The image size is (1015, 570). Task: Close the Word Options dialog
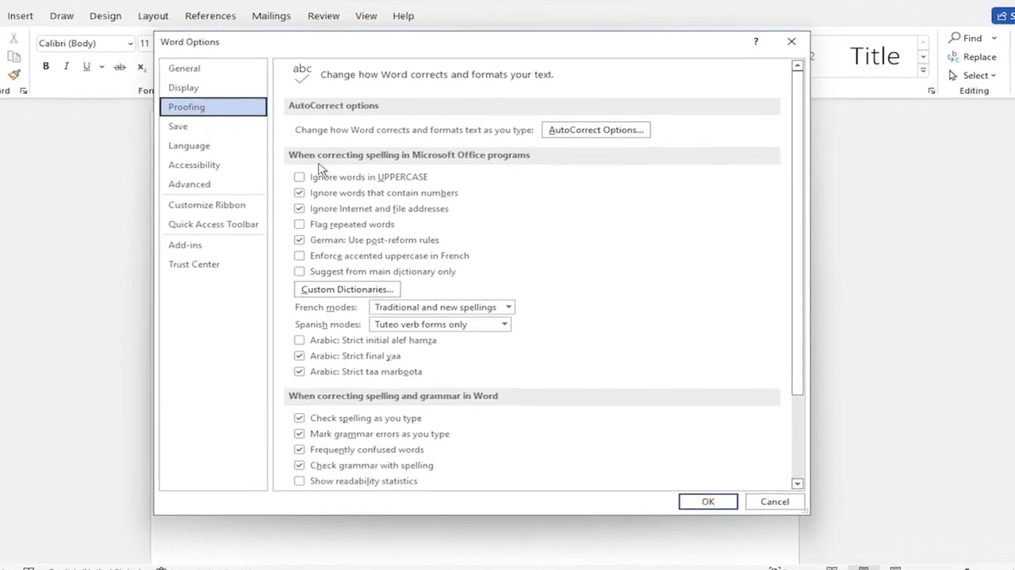pos(791,42)
